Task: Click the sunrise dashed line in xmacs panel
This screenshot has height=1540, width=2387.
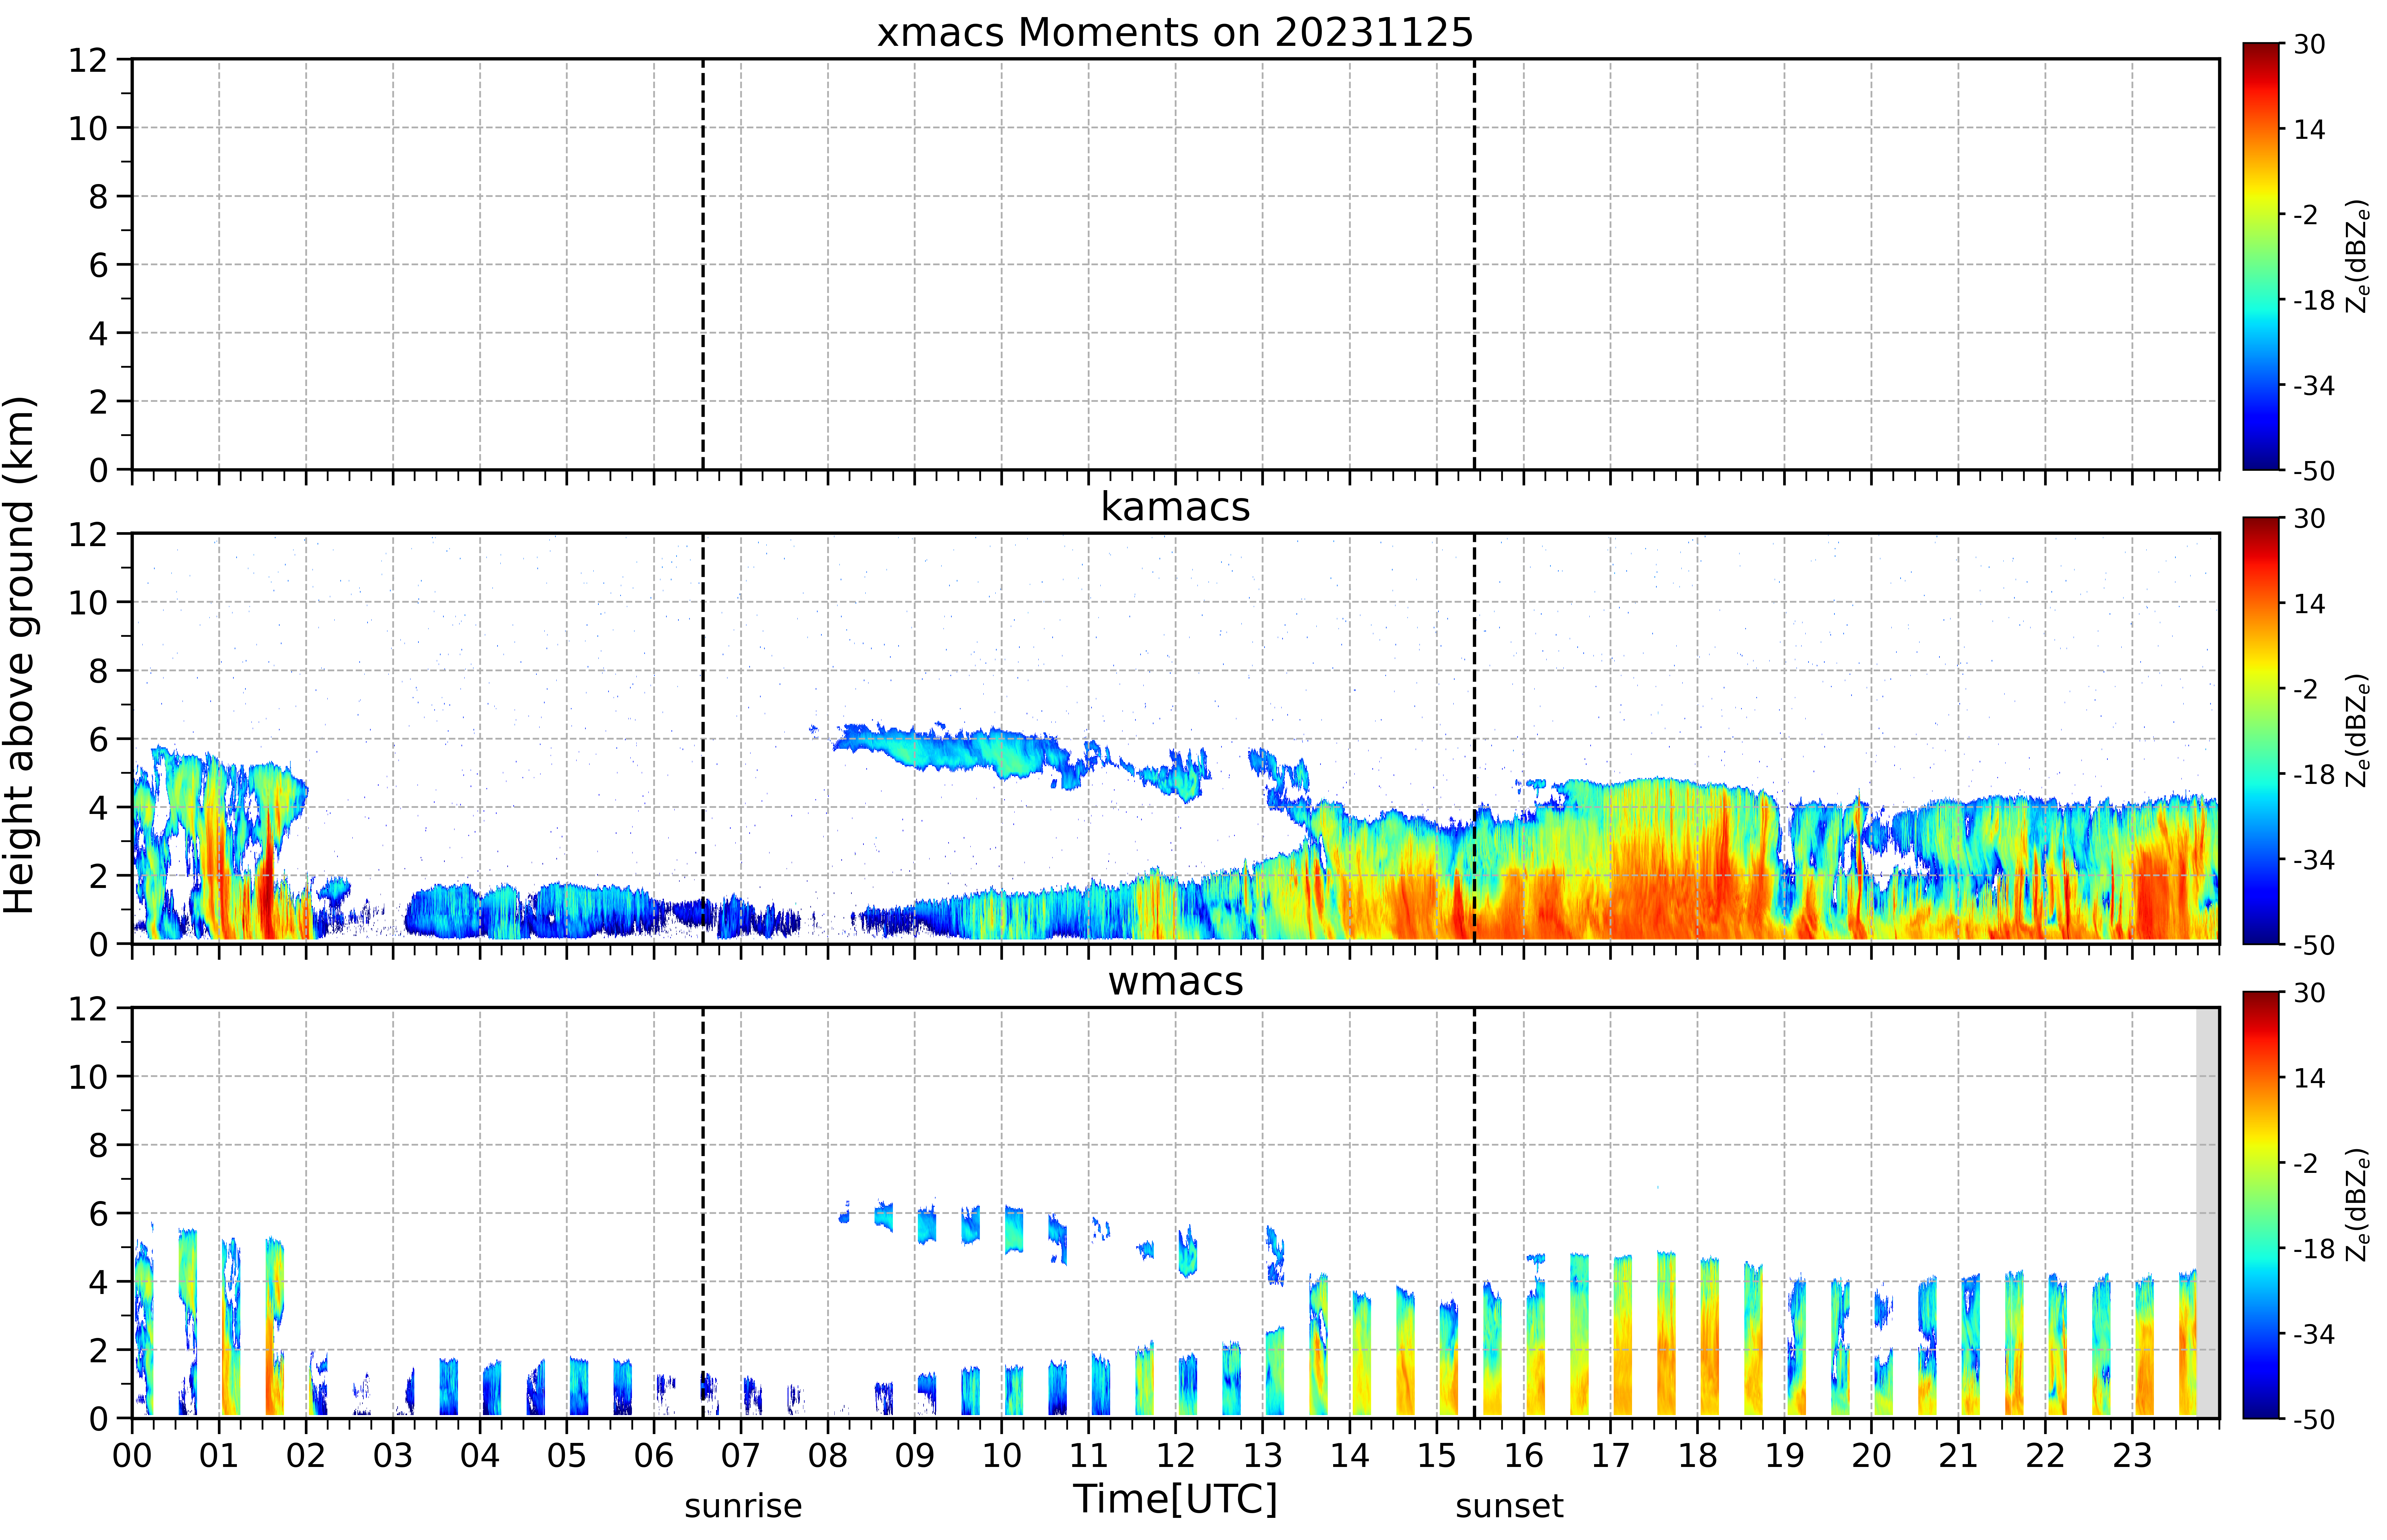Action: pos(703,264)
